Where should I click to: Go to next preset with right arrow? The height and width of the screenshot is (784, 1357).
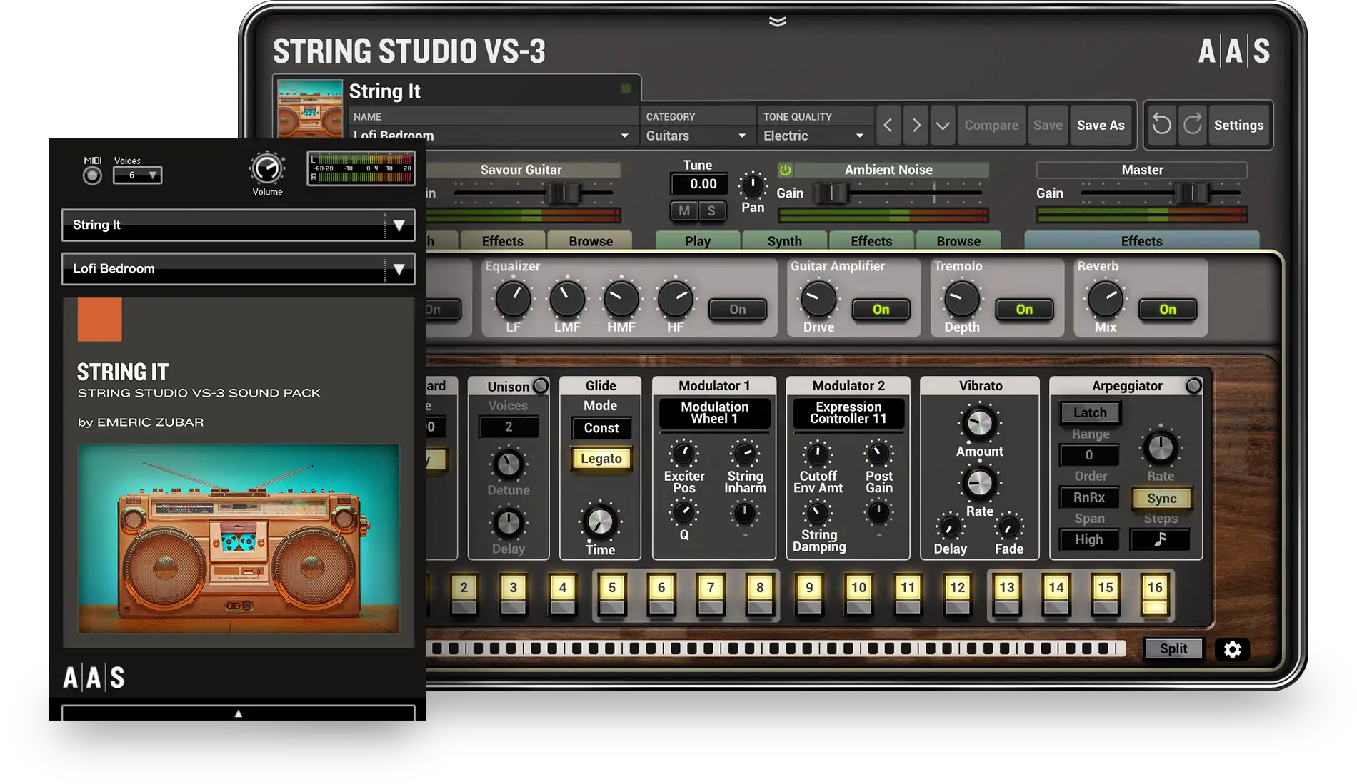coord(916,126)
